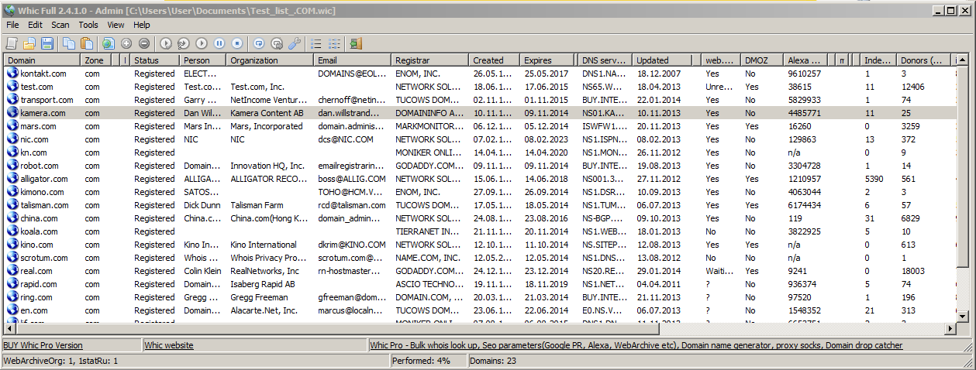Click the globe icon beside robot.com

pyautogui.click(x=12, y=166)
